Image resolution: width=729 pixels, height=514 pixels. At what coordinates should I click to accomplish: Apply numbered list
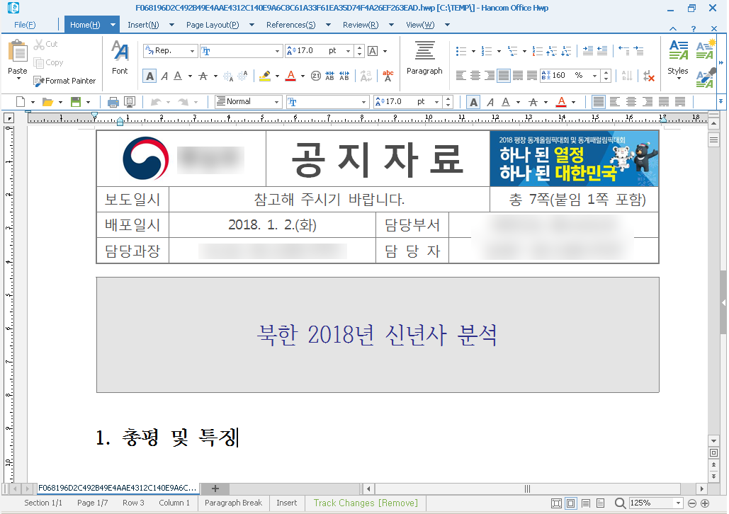(487, 51)
